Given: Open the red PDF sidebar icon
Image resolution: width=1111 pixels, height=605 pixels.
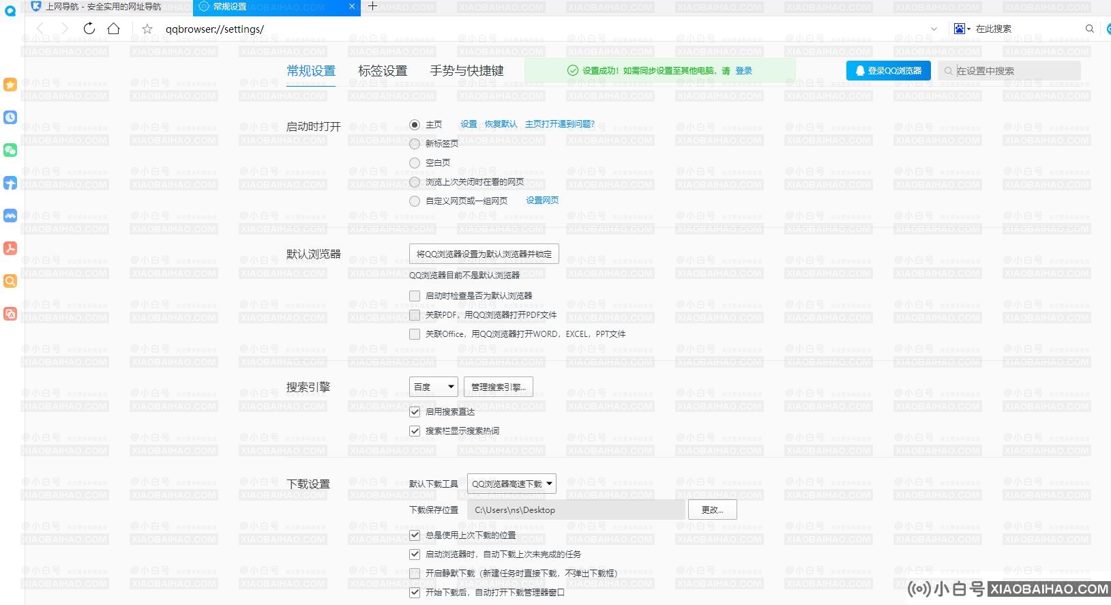Looking at the screenshot, I should pyautogui.click(x=10, y=248).
